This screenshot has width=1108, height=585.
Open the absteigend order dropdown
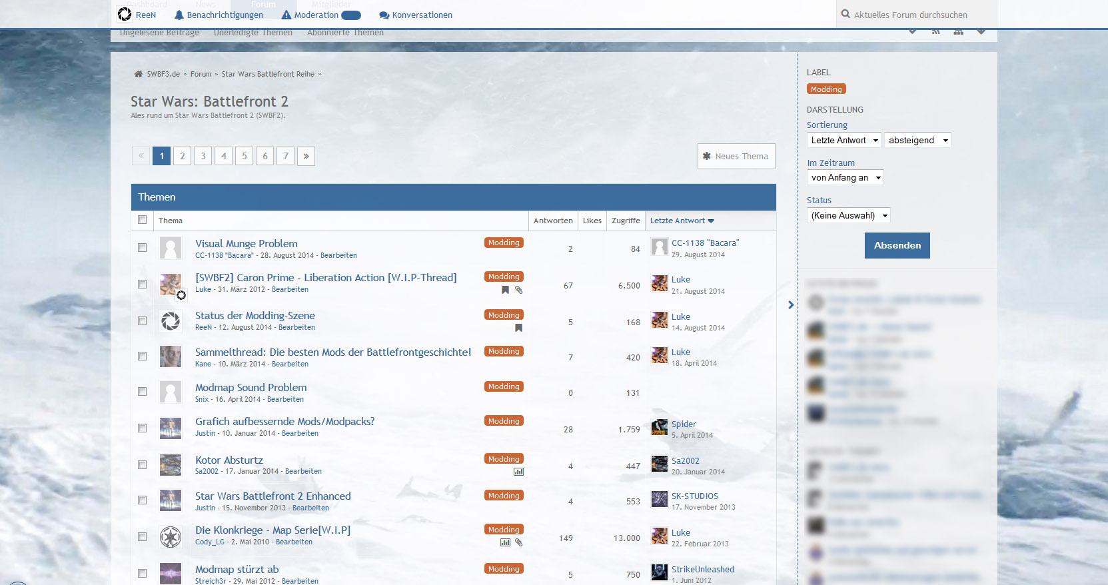coord(917,140)
